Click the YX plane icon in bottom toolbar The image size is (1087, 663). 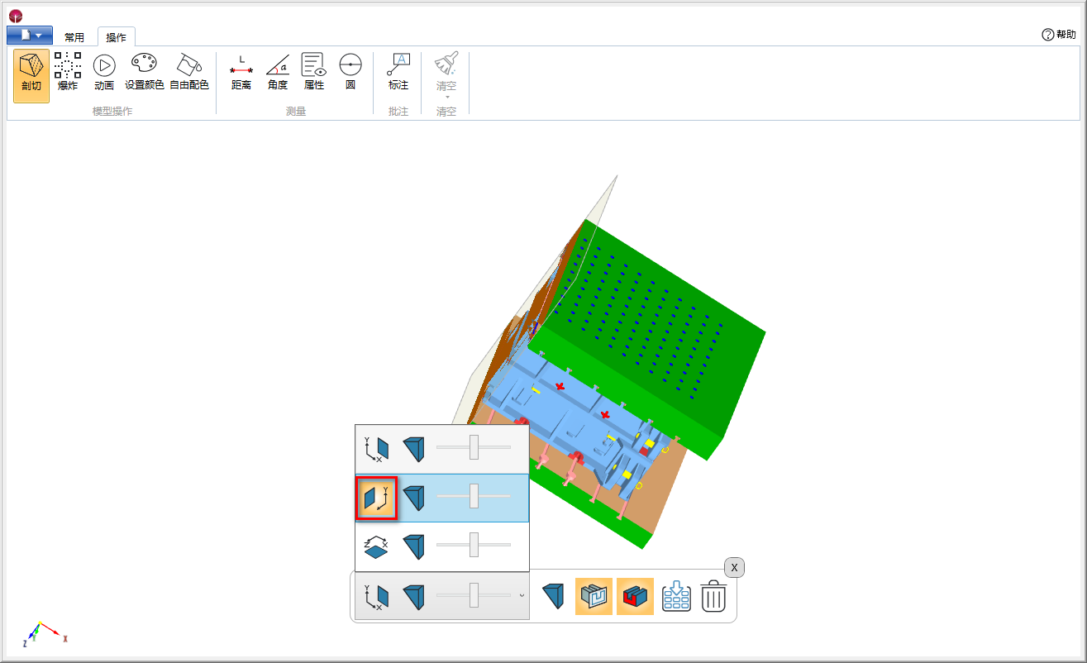tap(376, 597)
